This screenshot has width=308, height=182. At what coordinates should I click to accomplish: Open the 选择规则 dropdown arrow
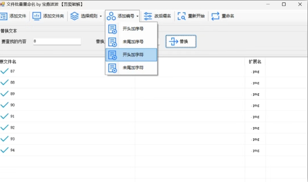(x=101, y=16)
